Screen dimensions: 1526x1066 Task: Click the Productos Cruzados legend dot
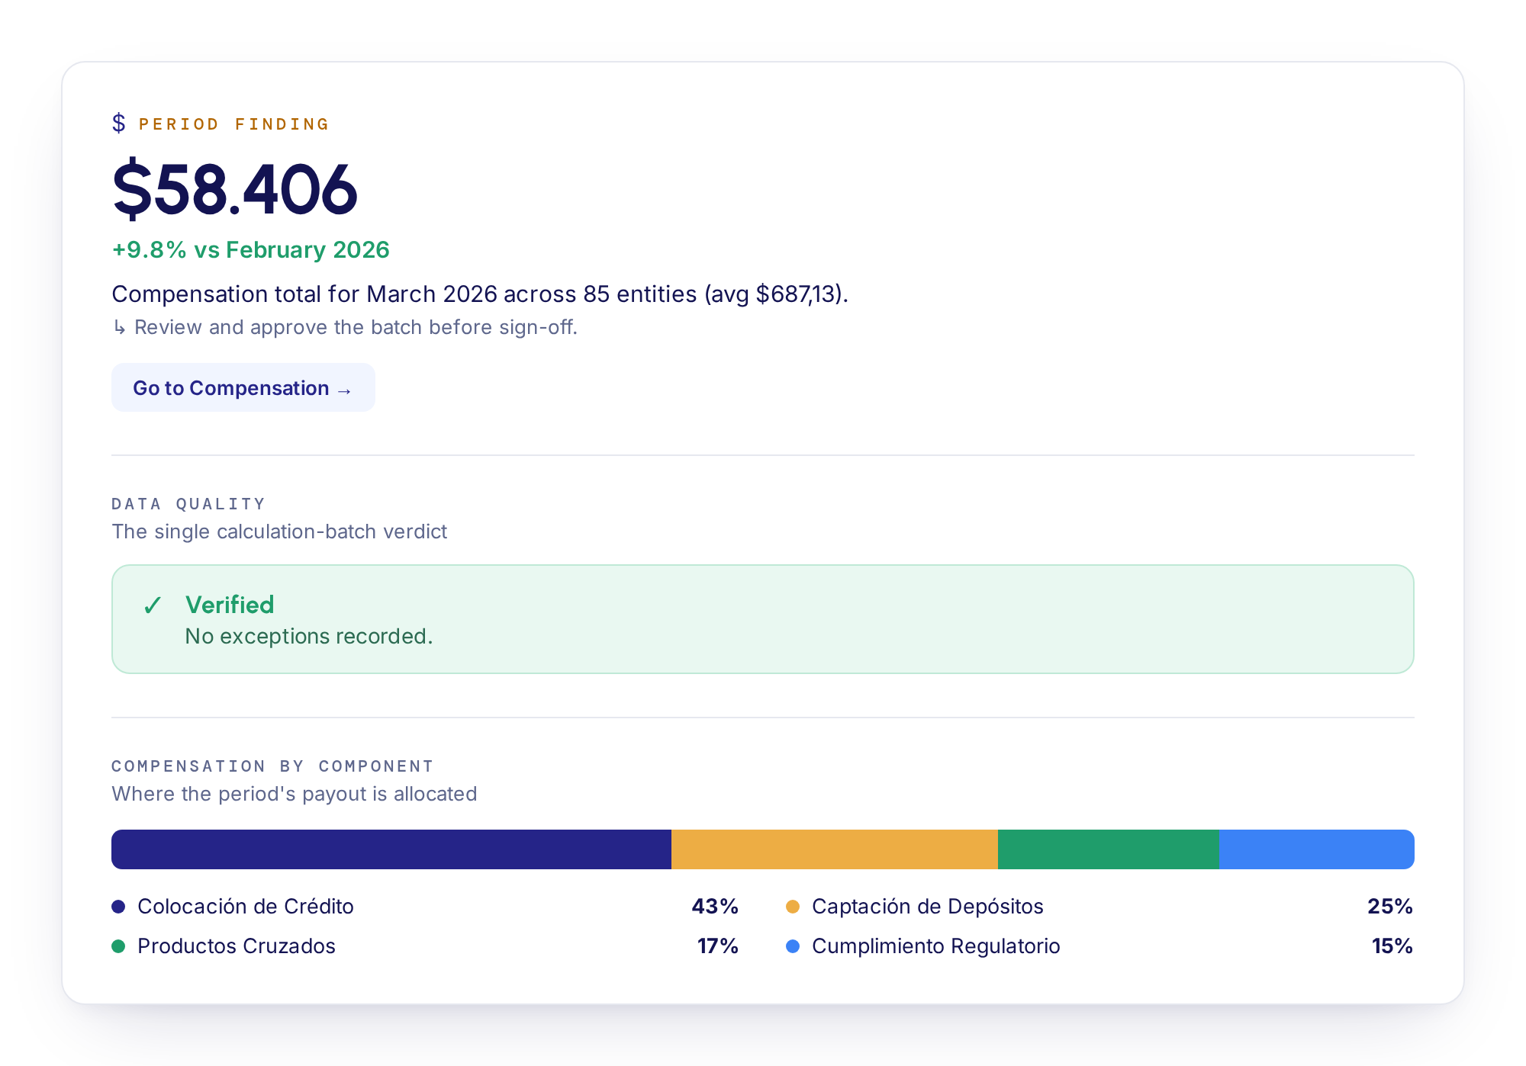click(x=118, y=946)
